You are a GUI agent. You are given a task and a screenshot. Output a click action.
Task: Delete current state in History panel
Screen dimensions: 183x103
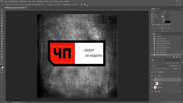click(180, 57)
